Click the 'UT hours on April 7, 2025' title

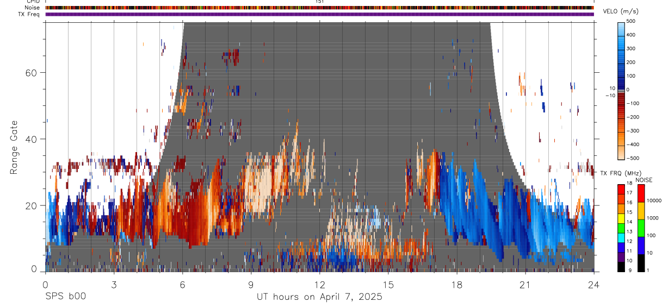coord(319,297)
